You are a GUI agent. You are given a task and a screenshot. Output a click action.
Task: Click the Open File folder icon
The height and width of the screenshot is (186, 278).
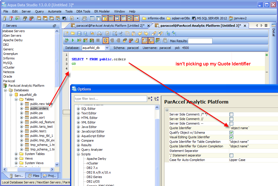[x=73, y=33]
